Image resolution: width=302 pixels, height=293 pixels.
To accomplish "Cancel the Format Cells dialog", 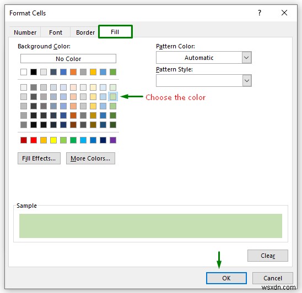I will (273, 278).
